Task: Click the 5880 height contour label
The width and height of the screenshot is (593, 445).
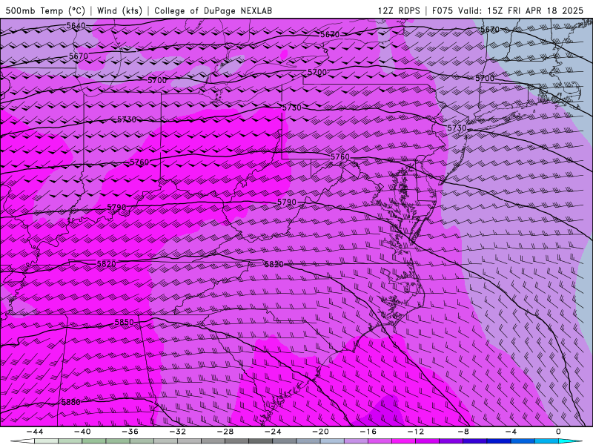Action: [71, 402]
